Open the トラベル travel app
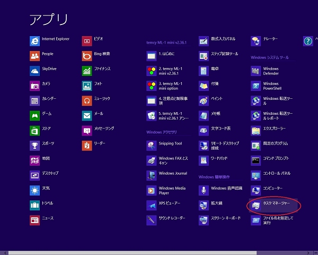 coord(34,206)
